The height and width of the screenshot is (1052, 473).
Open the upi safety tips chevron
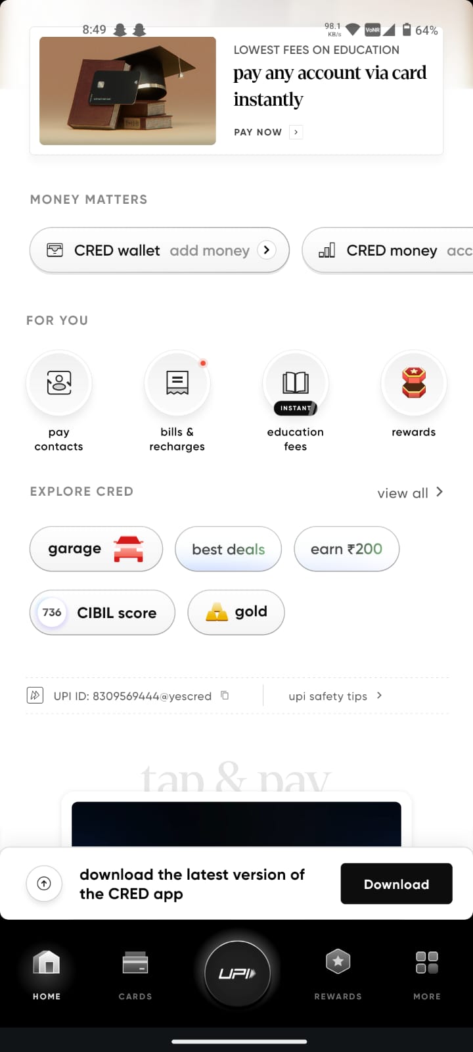tap(379, 696)
